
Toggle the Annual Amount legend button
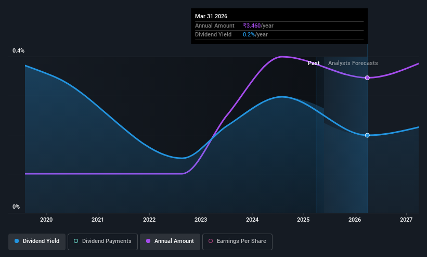170,241
